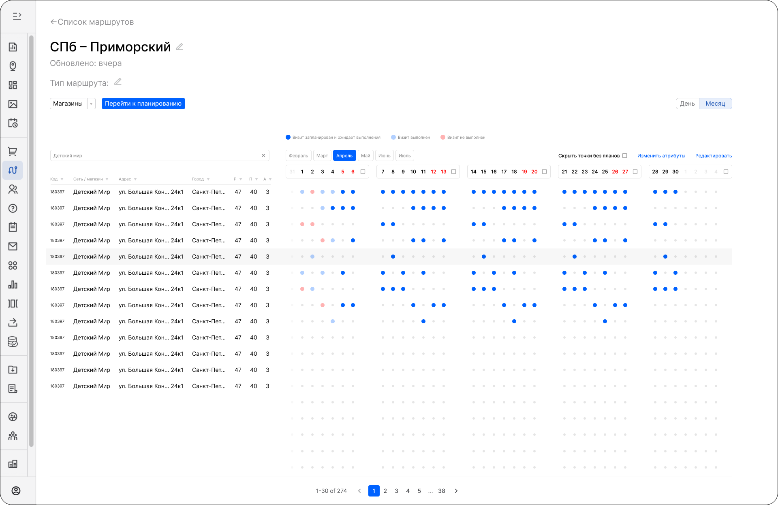Open the 'Город' column filter dropdown
The image size is (778, 505).
(208, 179)
